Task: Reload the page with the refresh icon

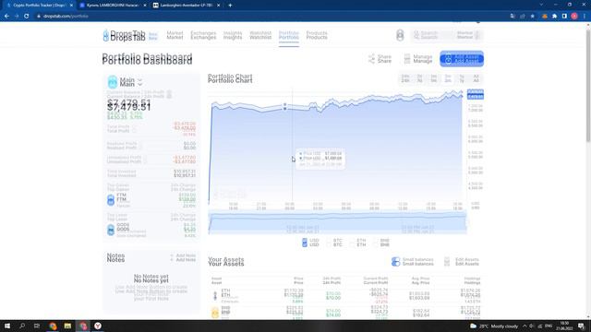Action: click(27, 17)
